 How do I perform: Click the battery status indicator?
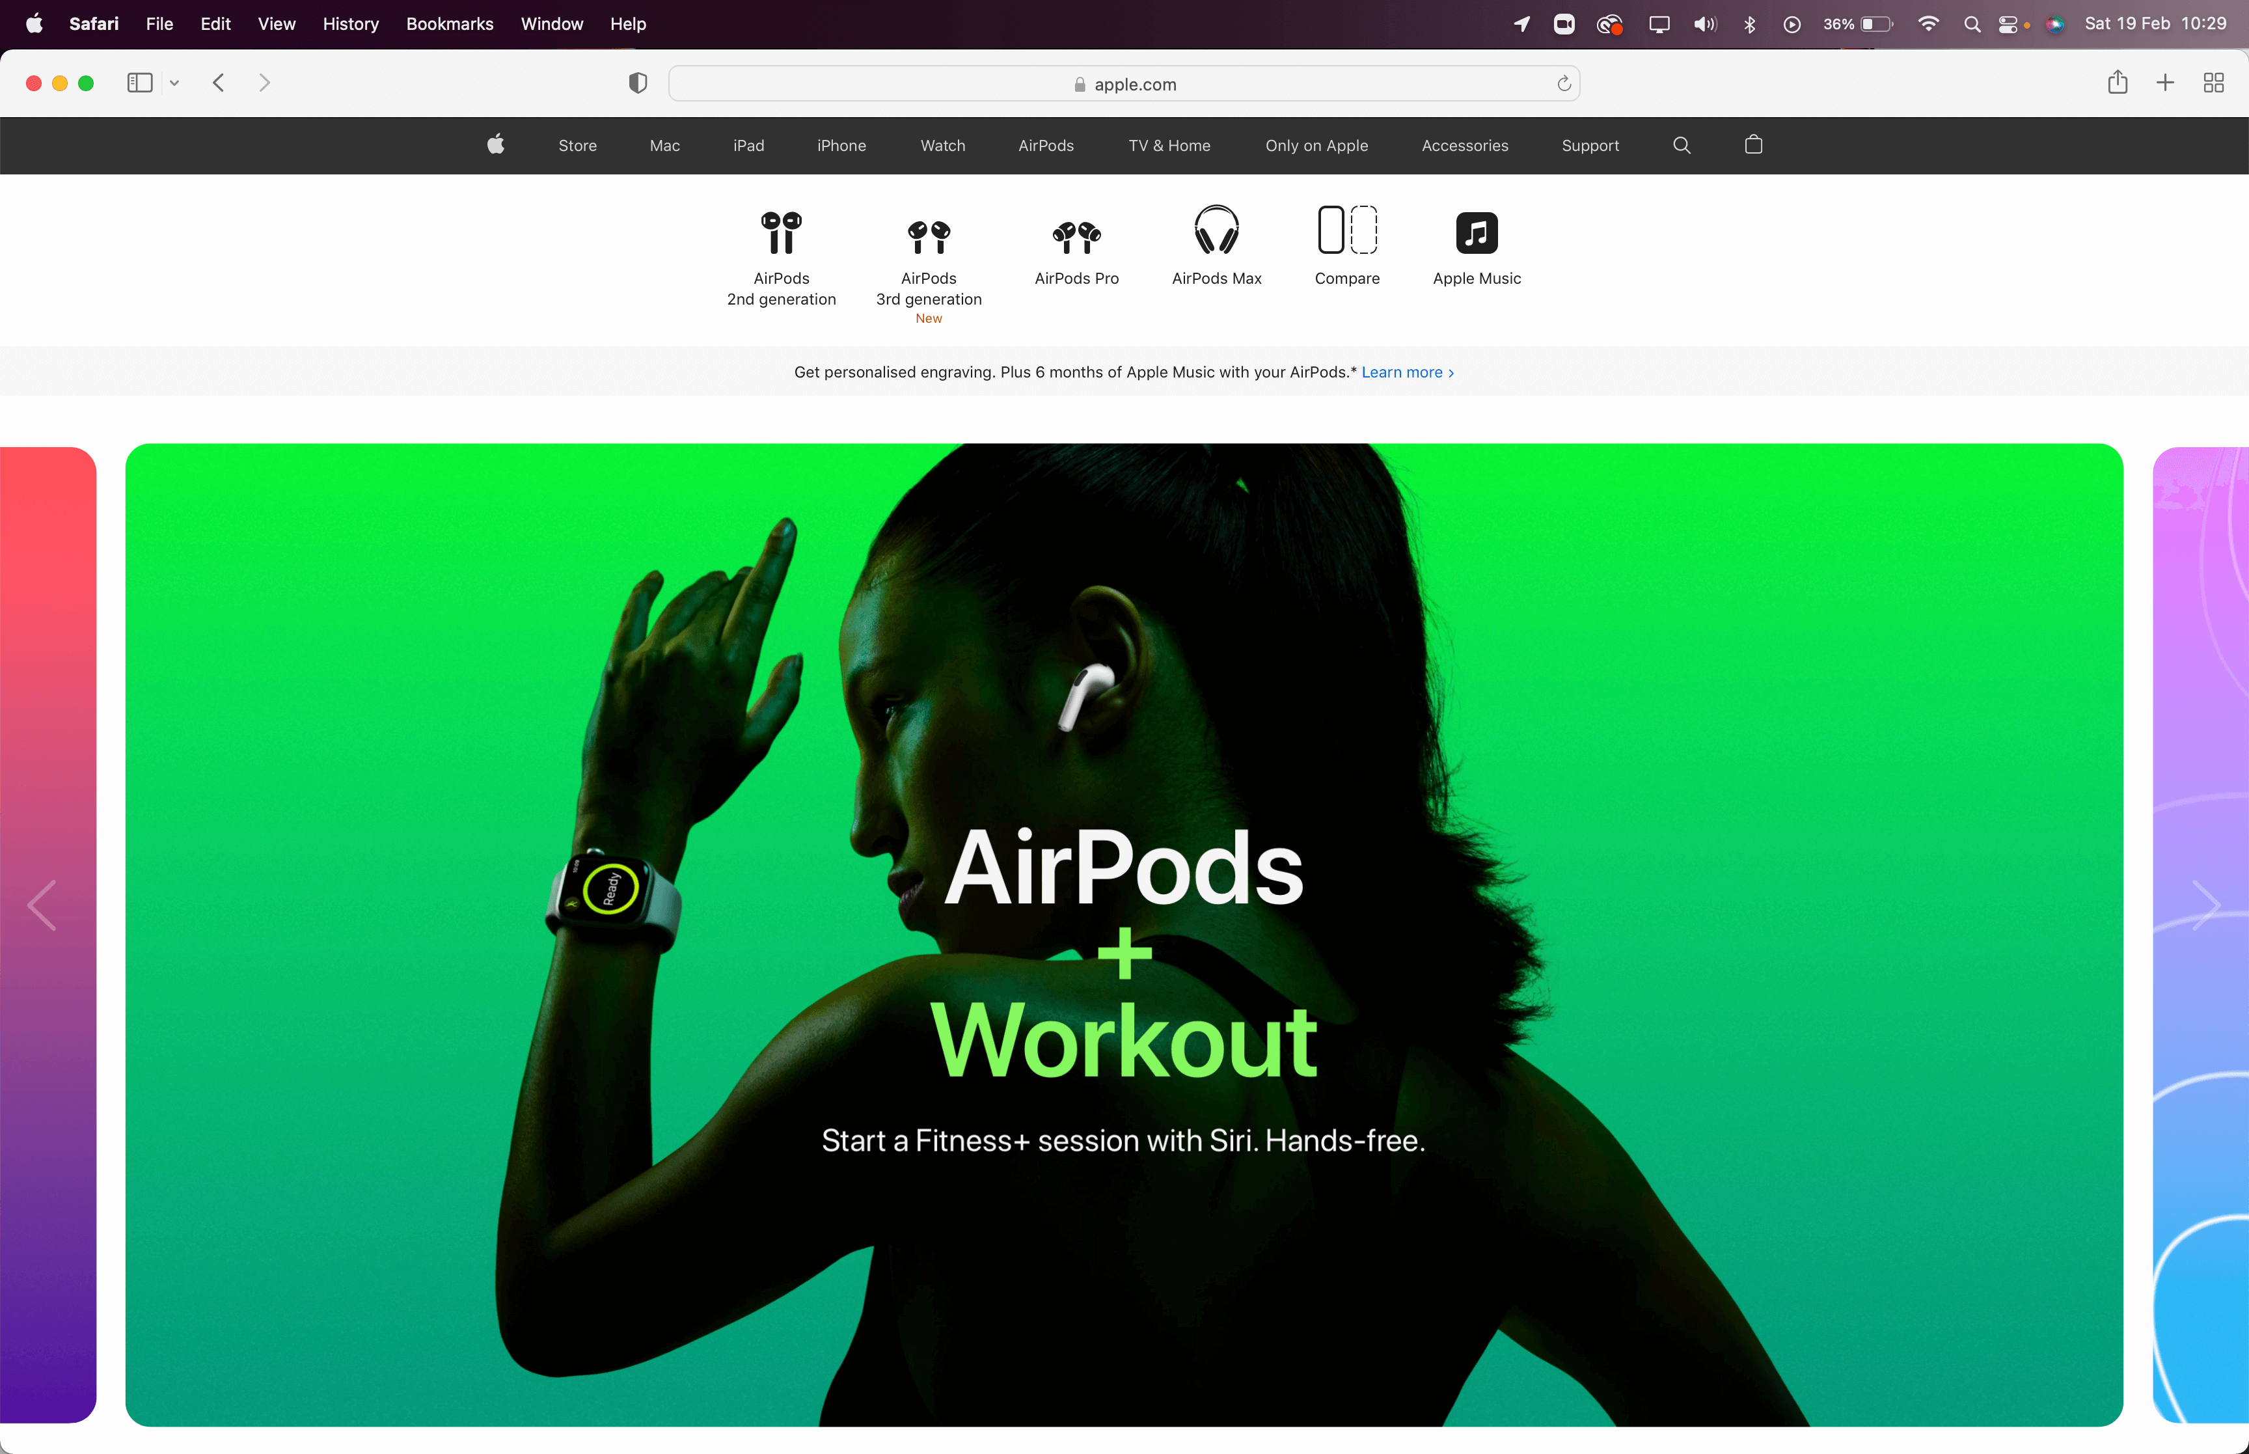(x=1857, y=23)
